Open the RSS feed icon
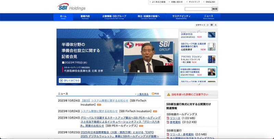The image size is (274, 139). click(x=153, y=94)
